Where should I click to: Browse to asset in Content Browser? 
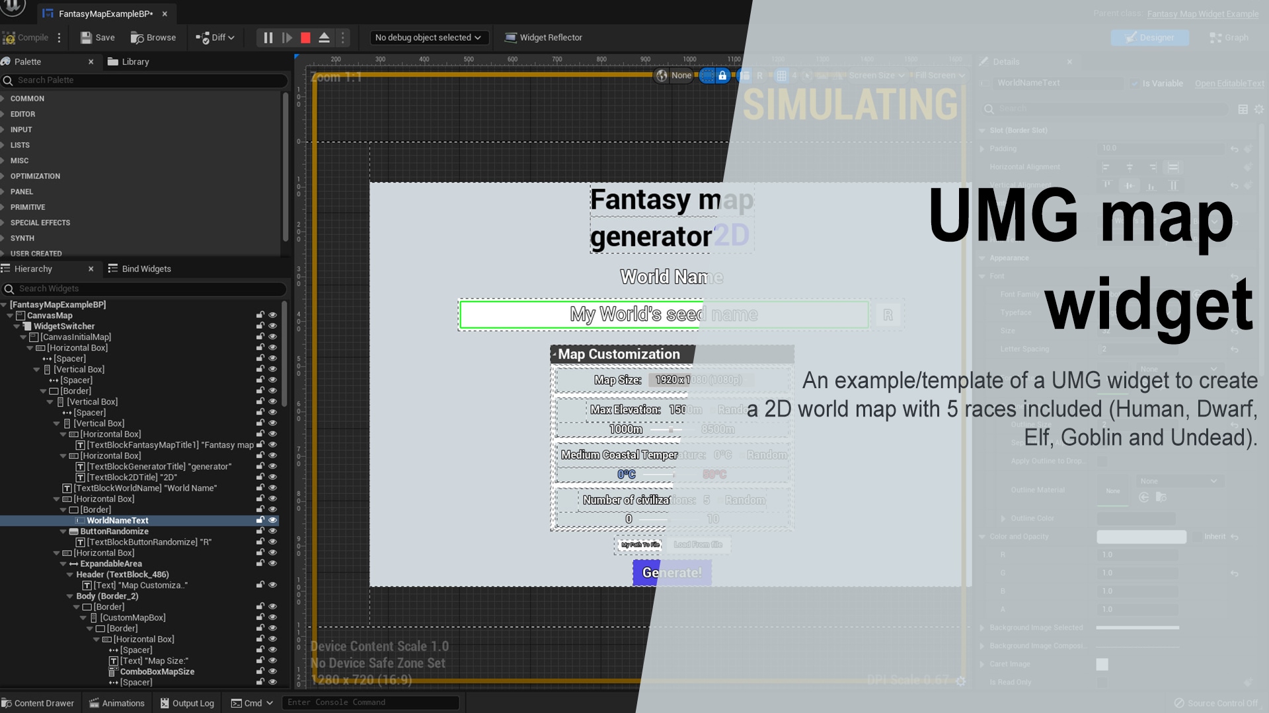pyautogui.click(x=153, y=38)
